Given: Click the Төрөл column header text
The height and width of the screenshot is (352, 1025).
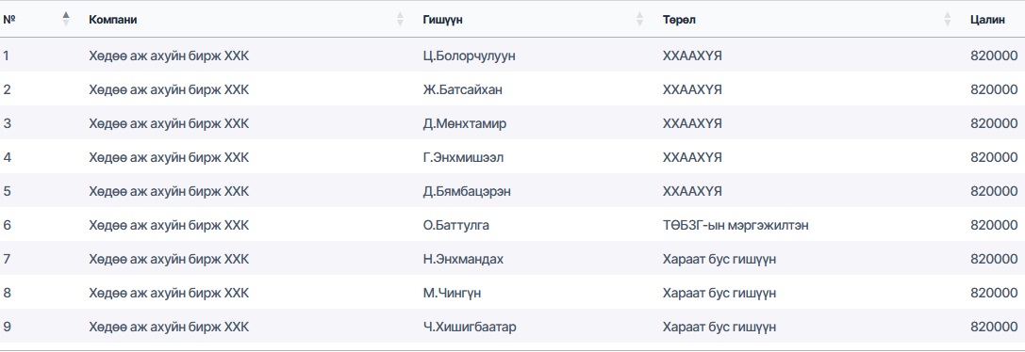Looking at the screenshot, I should (679, 20).
